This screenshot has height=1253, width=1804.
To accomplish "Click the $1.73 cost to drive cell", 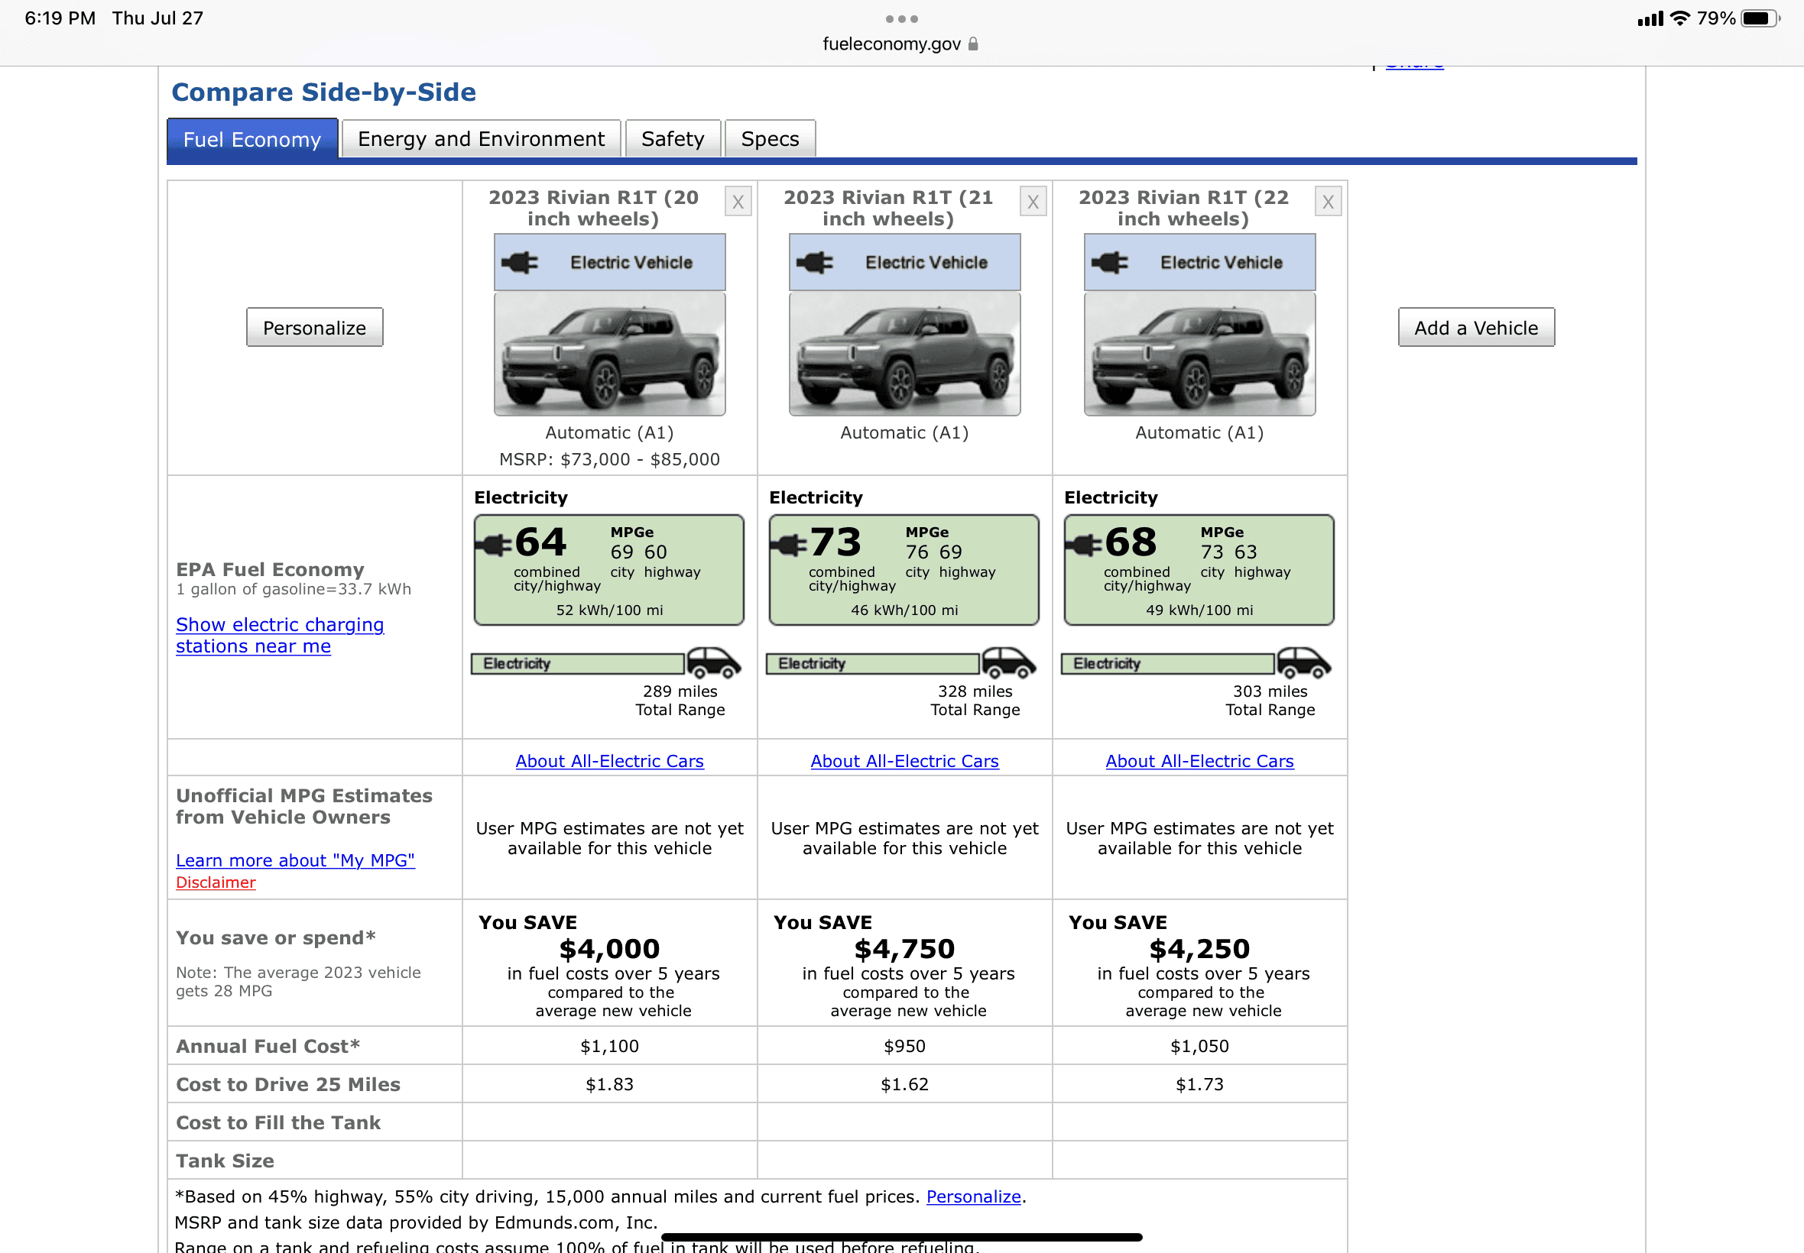I will (x=1199, y=1084).
